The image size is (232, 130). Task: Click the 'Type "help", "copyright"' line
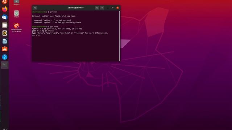pyautogui.click(x=70, y=33)
